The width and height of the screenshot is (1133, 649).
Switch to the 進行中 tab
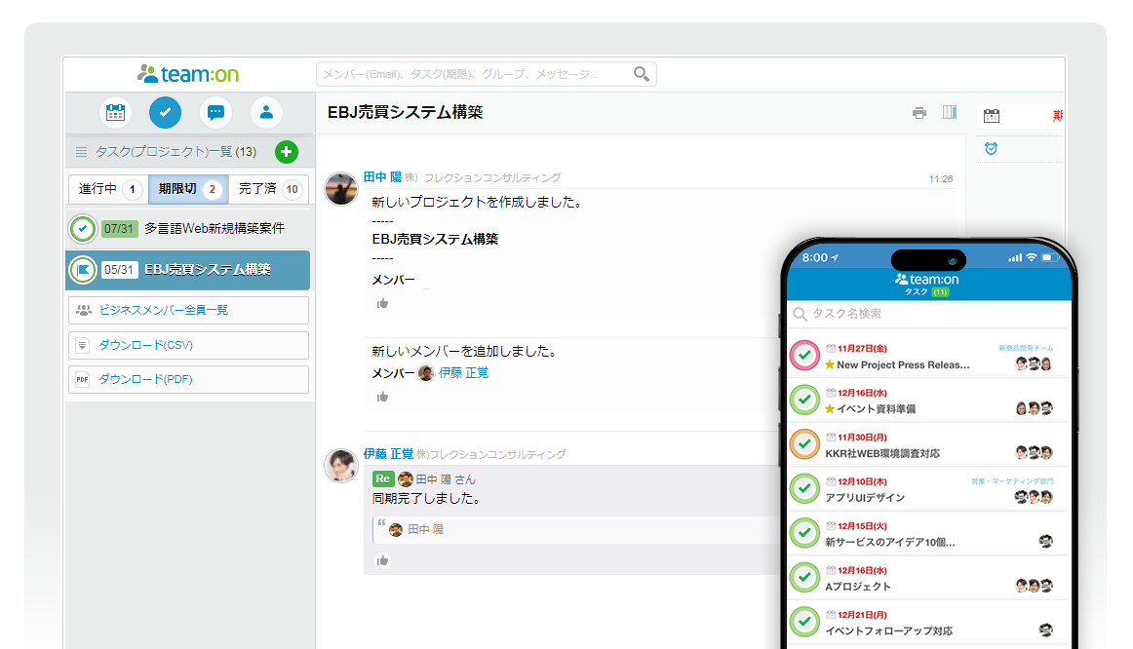[x=108, y=189]
